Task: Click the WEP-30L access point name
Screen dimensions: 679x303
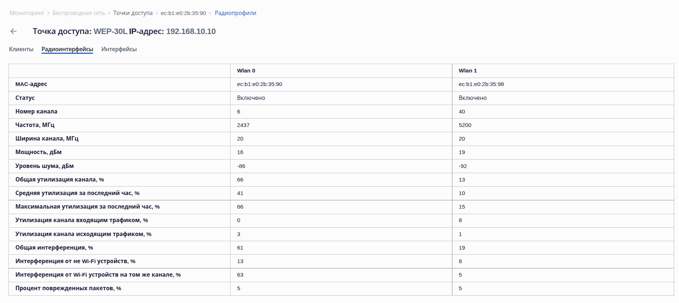Action: (110, 31)
